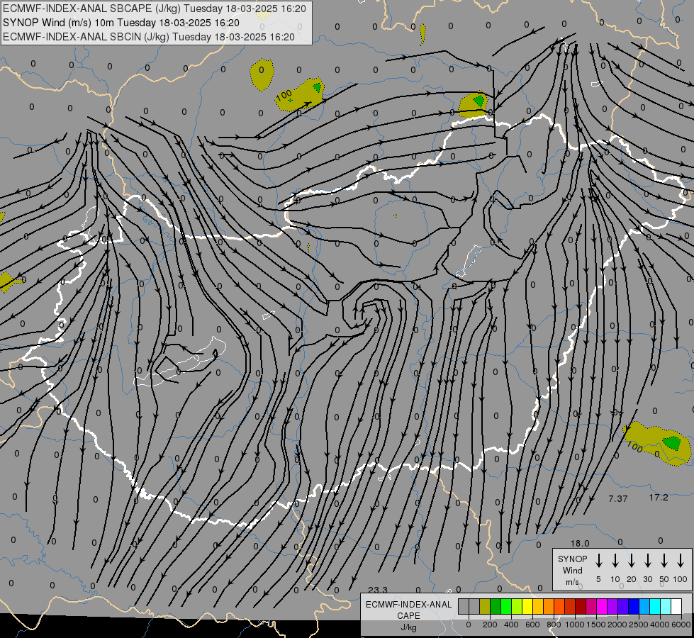Screen dimensions: 694x638
Task: Click the wind arrow above the 10 label
Action: point(615,561)
